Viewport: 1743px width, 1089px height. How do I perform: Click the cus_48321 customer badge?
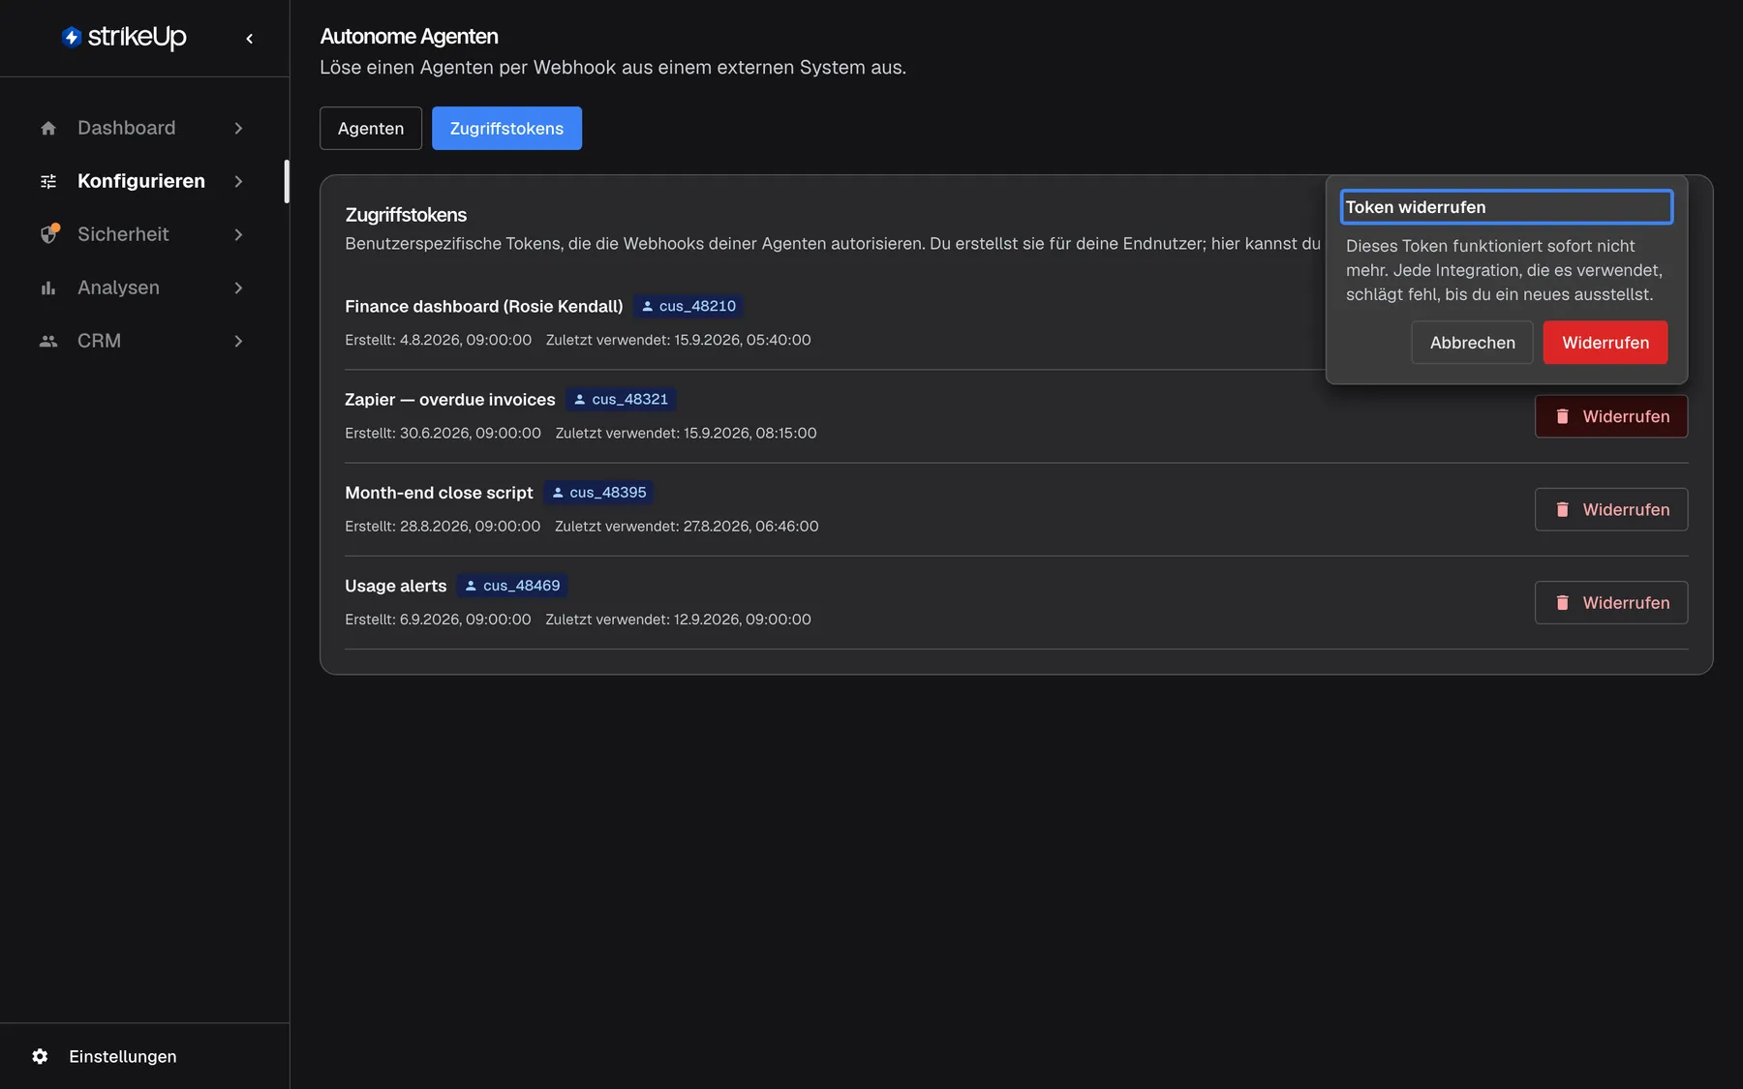[621, 399]
